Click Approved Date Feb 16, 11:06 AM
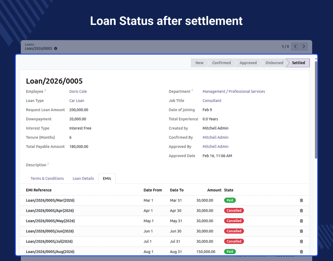Image resolution: width=333 pixels, height=261 pixels. 217,156
